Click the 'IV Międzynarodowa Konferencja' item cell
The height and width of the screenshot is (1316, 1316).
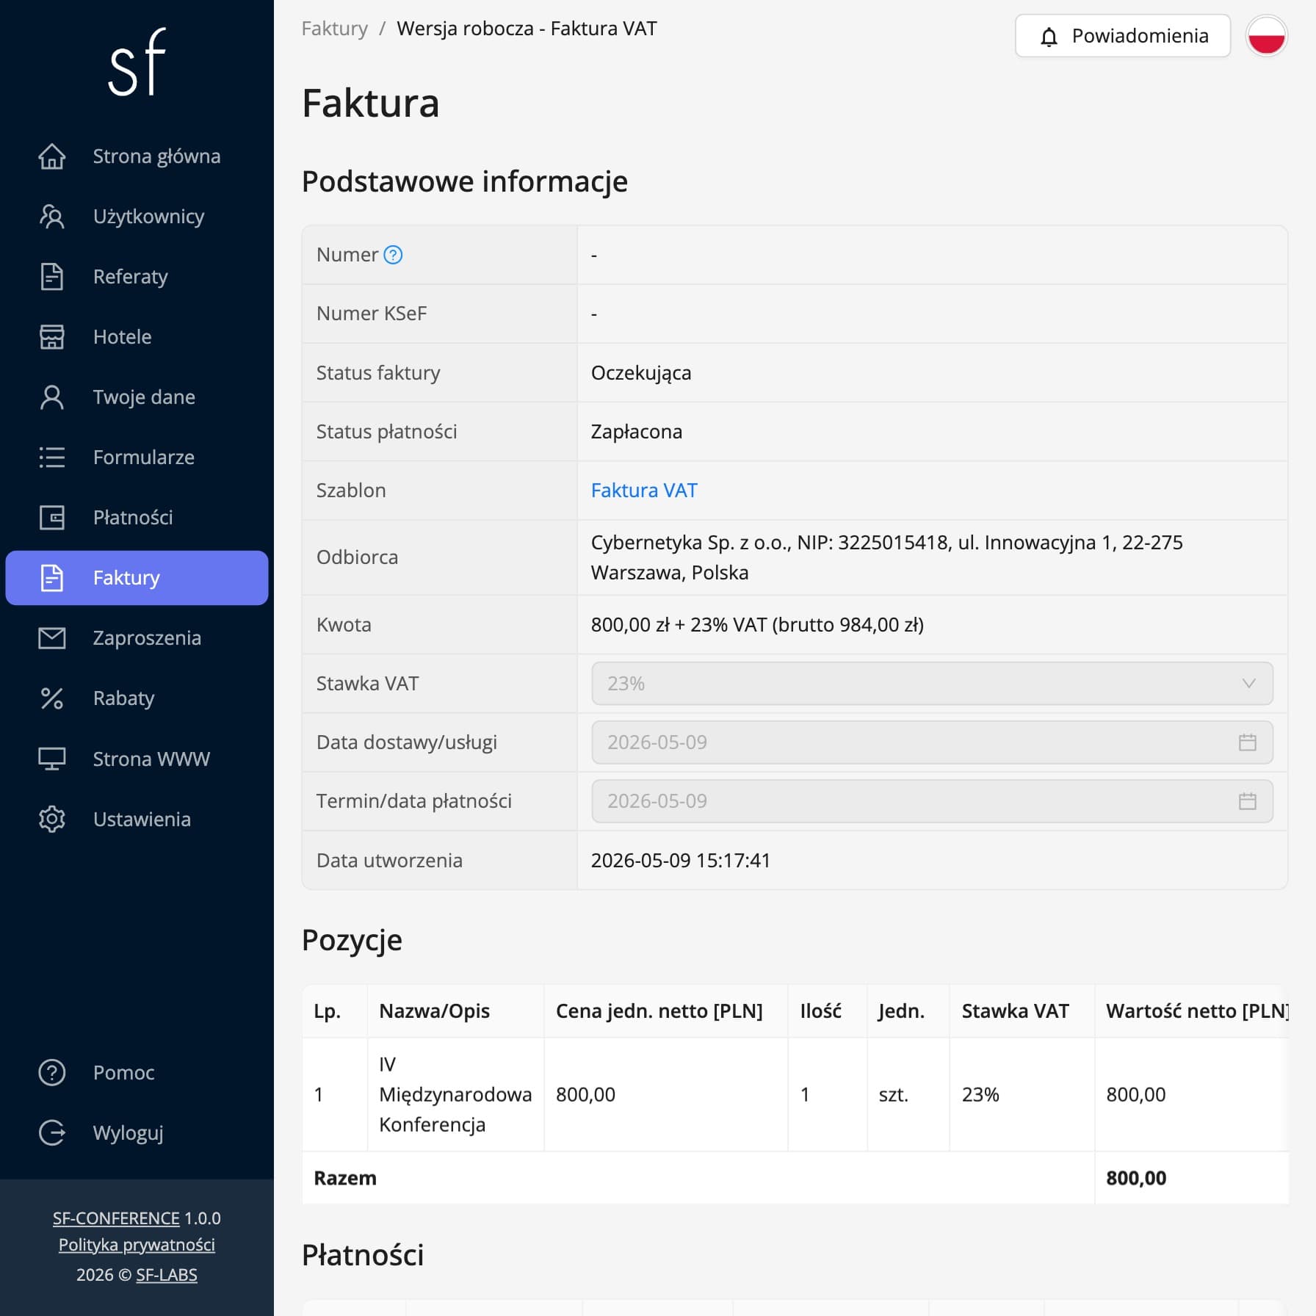click(455, 1094)
